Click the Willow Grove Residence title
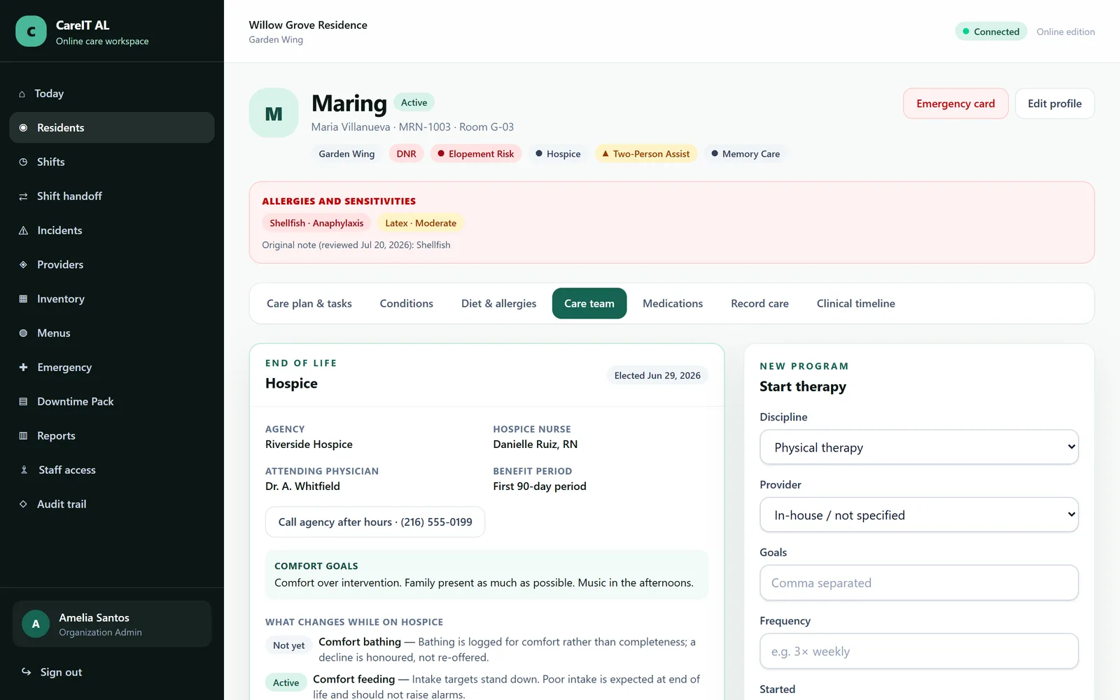Screen dimensions: 1120x700 (308, 25)
